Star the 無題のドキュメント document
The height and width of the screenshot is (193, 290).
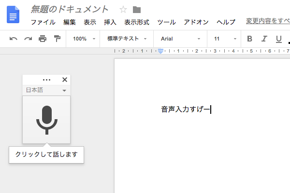123,10
